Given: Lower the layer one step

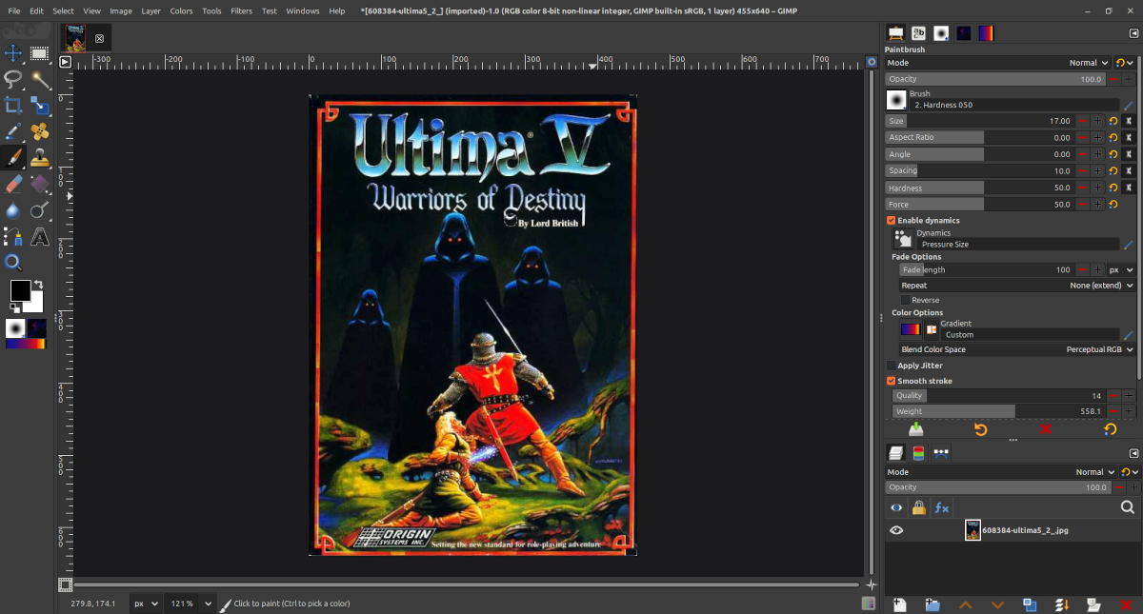Looking at the screenshot, I should [997, 604].
